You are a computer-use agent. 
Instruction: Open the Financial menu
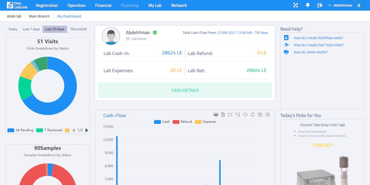pos(103,5)
